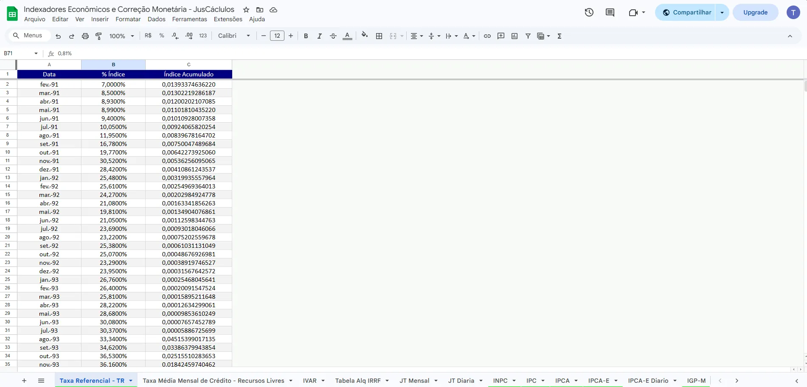Open the Calibri font dropdown

234,36
